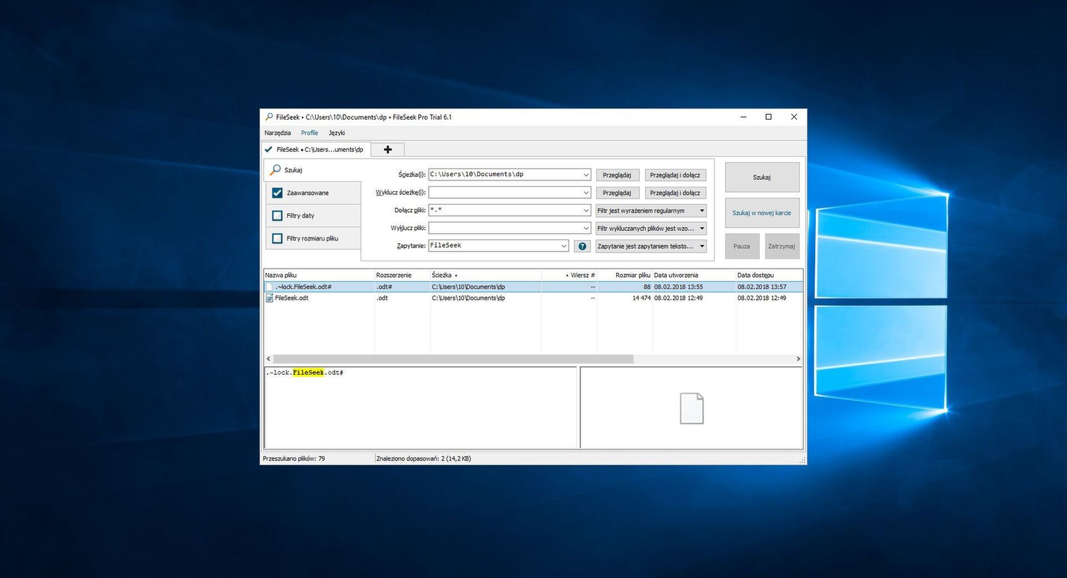Maximize the FileSeek window

tap(769, 117)
